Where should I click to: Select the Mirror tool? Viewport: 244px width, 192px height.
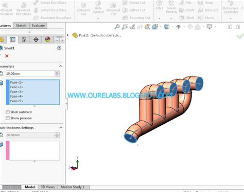pos(206,18)
